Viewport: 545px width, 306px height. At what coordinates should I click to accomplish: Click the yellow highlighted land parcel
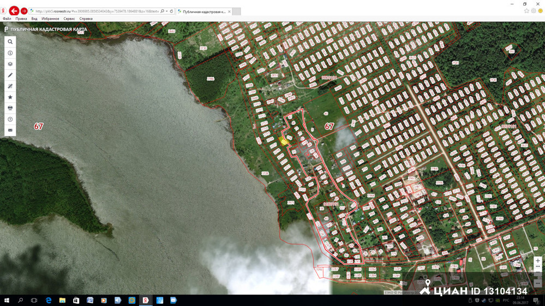pyautogui.click(x=284, y=141)
